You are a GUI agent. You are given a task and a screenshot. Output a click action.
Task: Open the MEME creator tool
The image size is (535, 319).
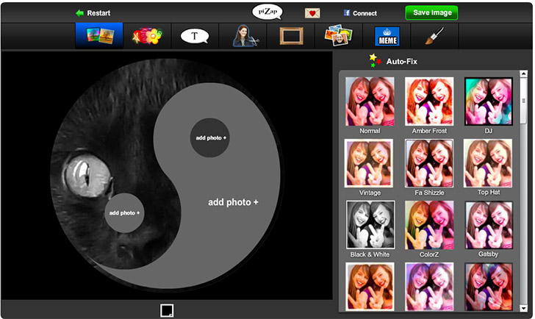click(387, 36)
